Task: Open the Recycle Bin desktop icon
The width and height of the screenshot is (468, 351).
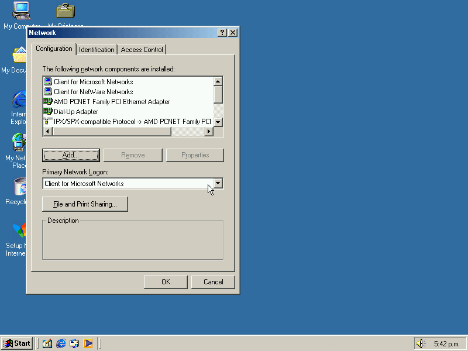Action: (x=20, y=187)
